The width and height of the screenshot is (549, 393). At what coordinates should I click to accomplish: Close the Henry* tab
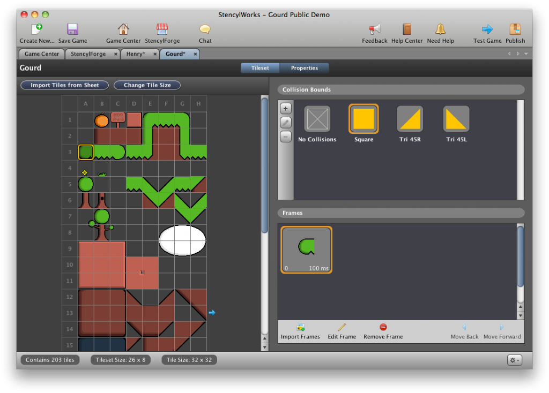click(x=155, y=54)
